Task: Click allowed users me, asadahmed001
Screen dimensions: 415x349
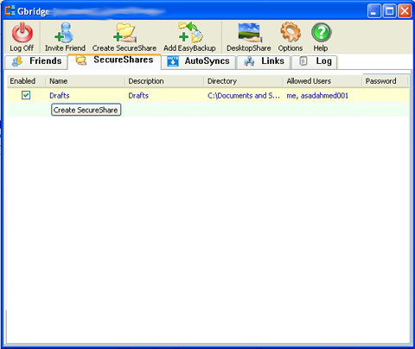Action: pos(317,96)
